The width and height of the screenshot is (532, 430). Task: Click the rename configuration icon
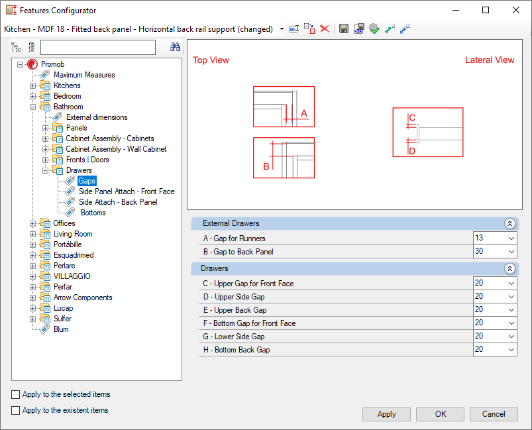[x=293, y=29]
